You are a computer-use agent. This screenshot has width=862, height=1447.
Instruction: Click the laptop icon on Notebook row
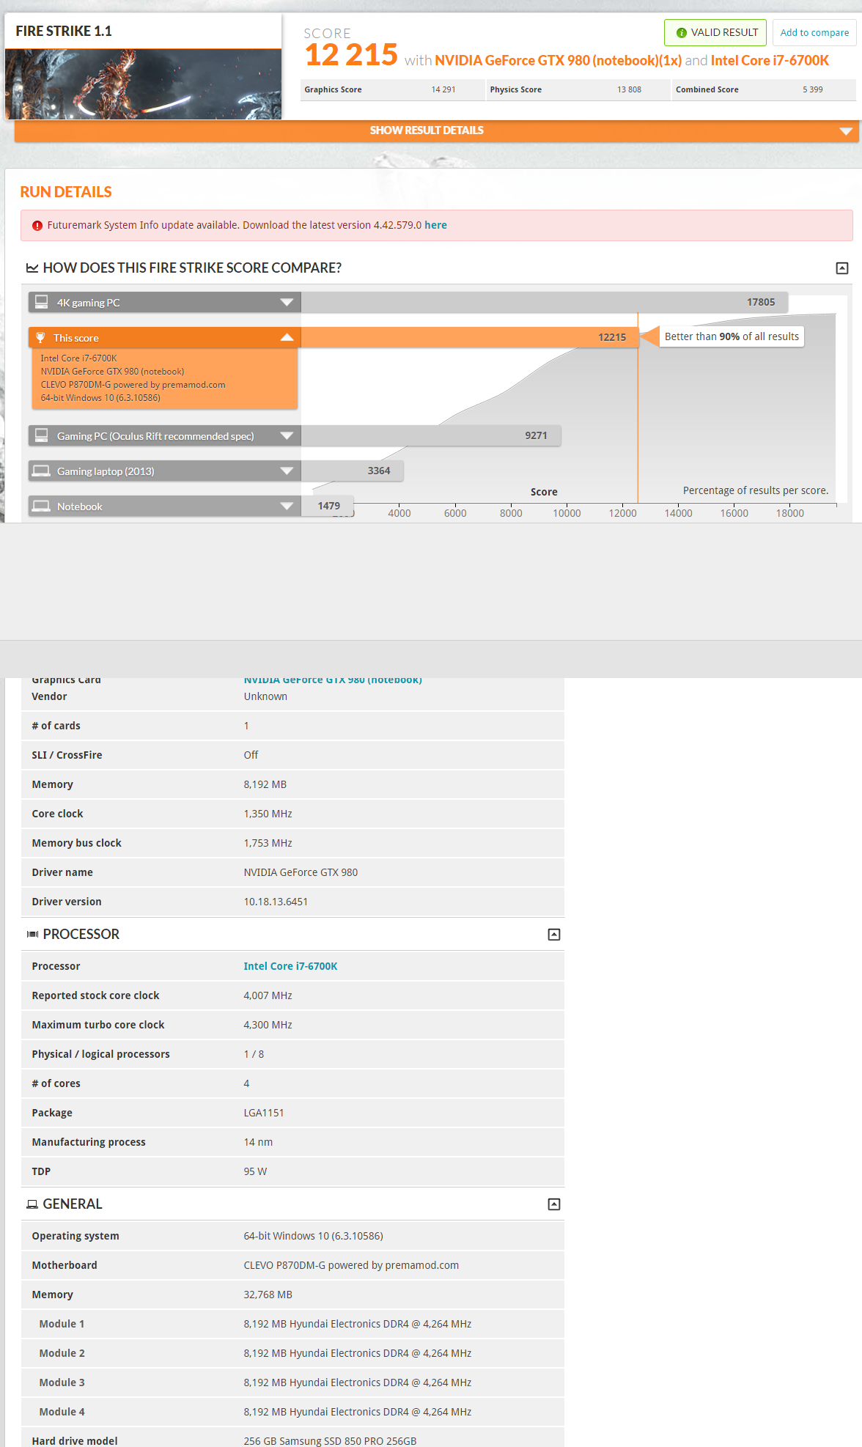coord(42,506)
